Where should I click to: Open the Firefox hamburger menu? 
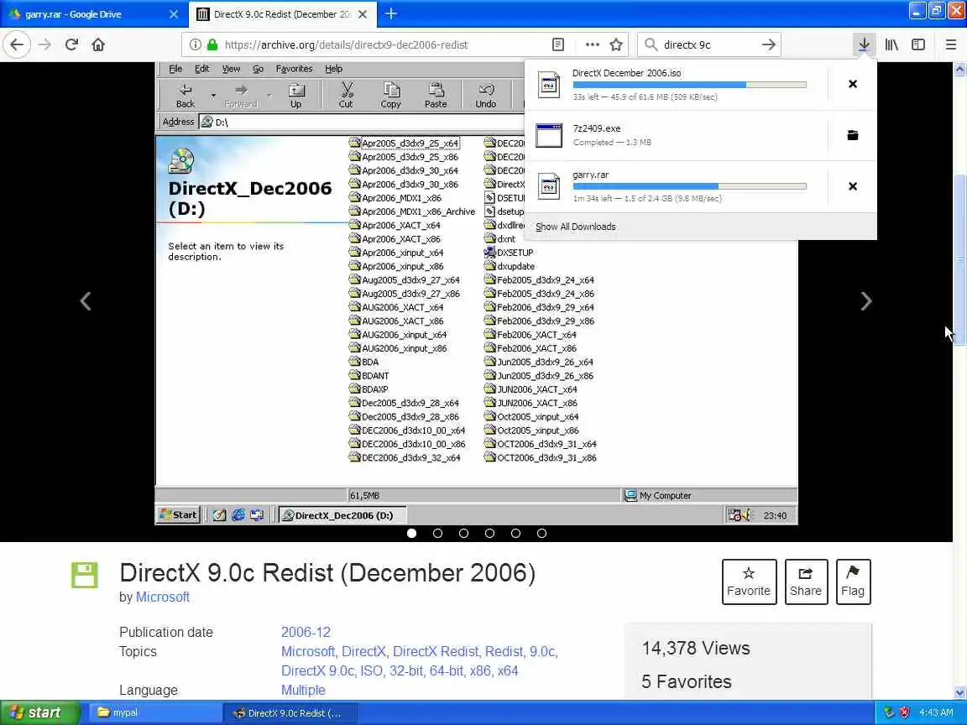pos(950,44)
